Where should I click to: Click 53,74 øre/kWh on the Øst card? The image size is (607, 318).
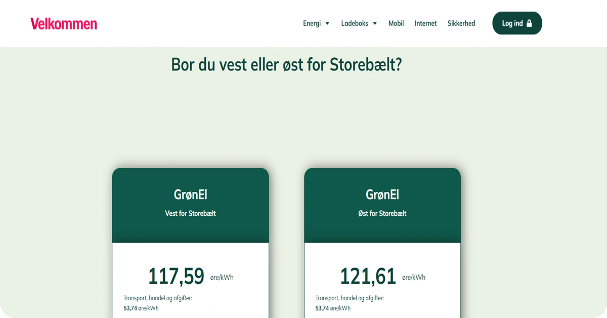pos(332,308)
